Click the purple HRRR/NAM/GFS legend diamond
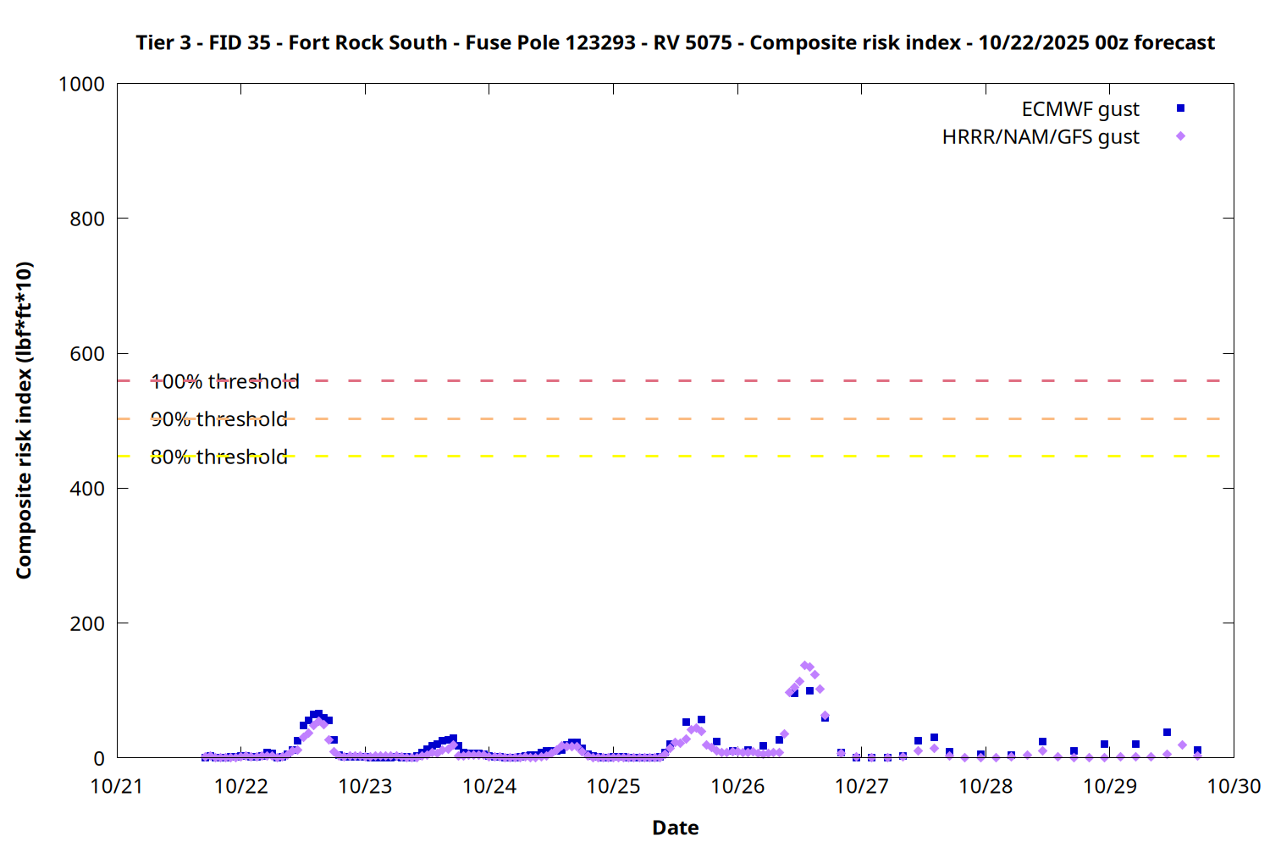Image resolution: width=1270 pixels, height=847 pixels. pos(1180,136)
